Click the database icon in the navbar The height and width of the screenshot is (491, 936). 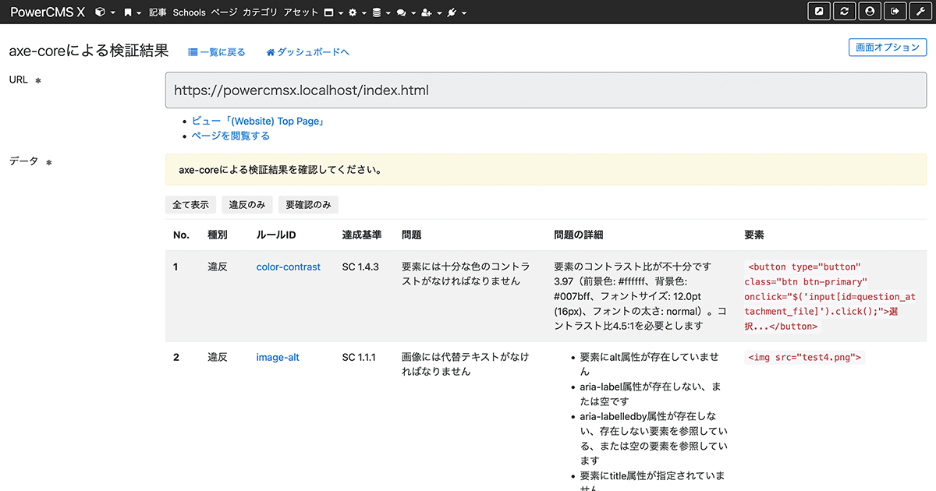point(376,12)
